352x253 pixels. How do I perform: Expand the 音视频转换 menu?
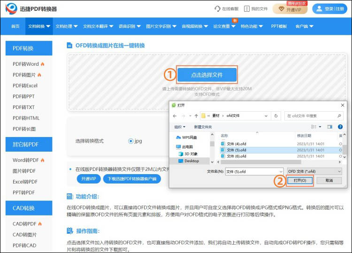(x=195, y=26)
